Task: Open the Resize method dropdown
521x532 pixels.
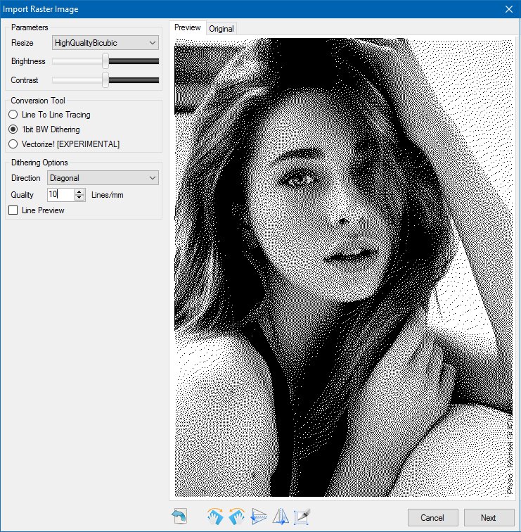Action: pyautogui.click(x=105, y=43)
